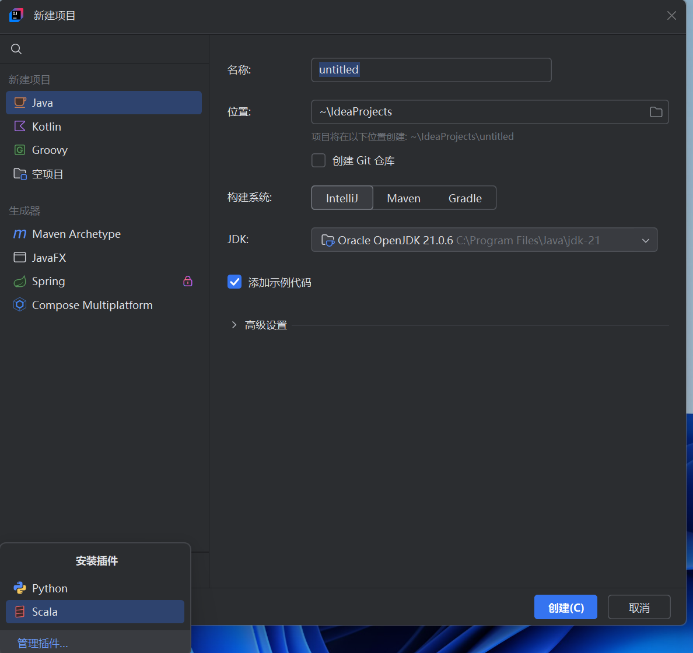Click the Java coffee cup icon
The width and height of the screenshot is (693, 653).
(x=20, y=103)
